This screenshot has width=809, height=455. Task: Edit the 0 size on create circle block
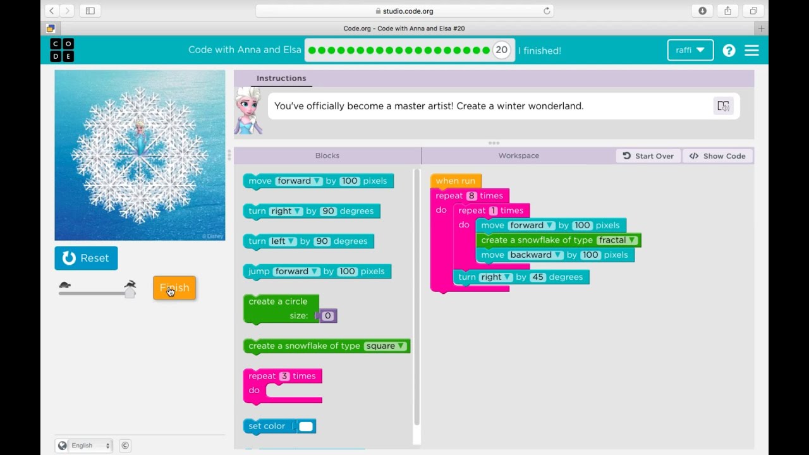(327, 316)
